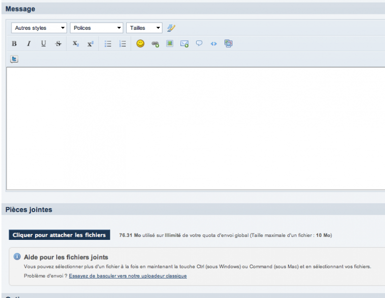Click the 76.31 Mo quota text

130,235
